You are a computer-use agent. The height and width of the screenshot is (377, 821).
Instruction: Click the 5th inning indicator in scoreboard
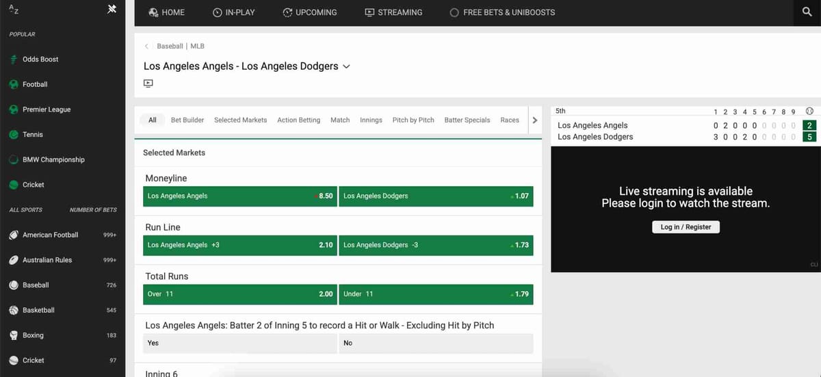point(560,111)
